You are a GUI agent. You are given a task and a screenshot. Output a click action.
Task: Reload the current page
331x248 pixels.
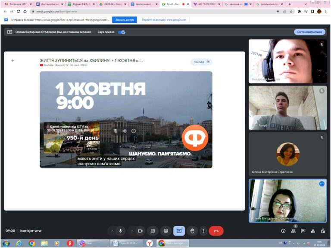pos(19,12)
